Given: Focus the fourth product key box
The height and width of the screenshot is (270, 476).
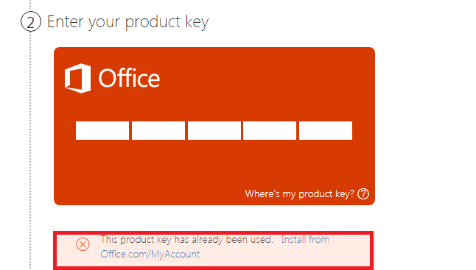Looking at the screenshot, I should [x=270, y=131].
